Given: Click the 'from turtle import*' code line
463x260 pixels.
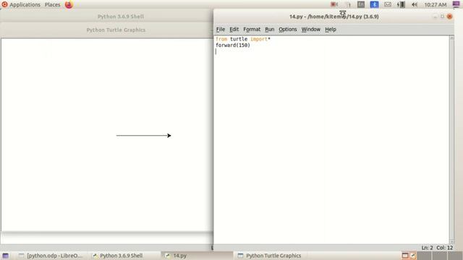Looking at the screenshot, I should 243,39.
